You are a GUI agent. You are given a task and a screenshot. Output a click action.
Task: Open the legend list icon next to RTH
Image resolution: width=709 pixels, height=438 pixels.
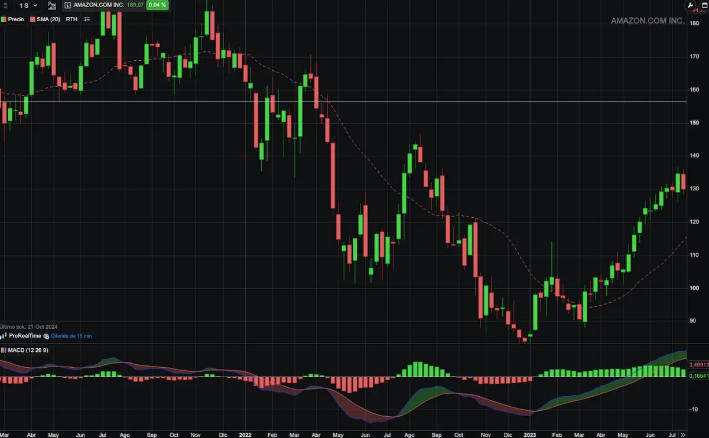87,19
